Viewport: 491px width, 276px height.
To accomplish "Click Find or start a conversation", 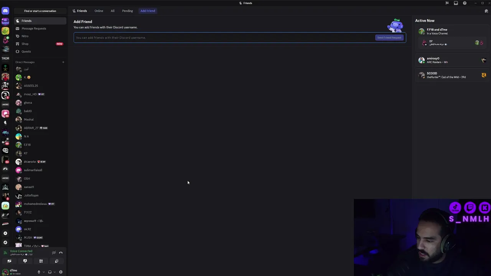I will click(40, 11).
